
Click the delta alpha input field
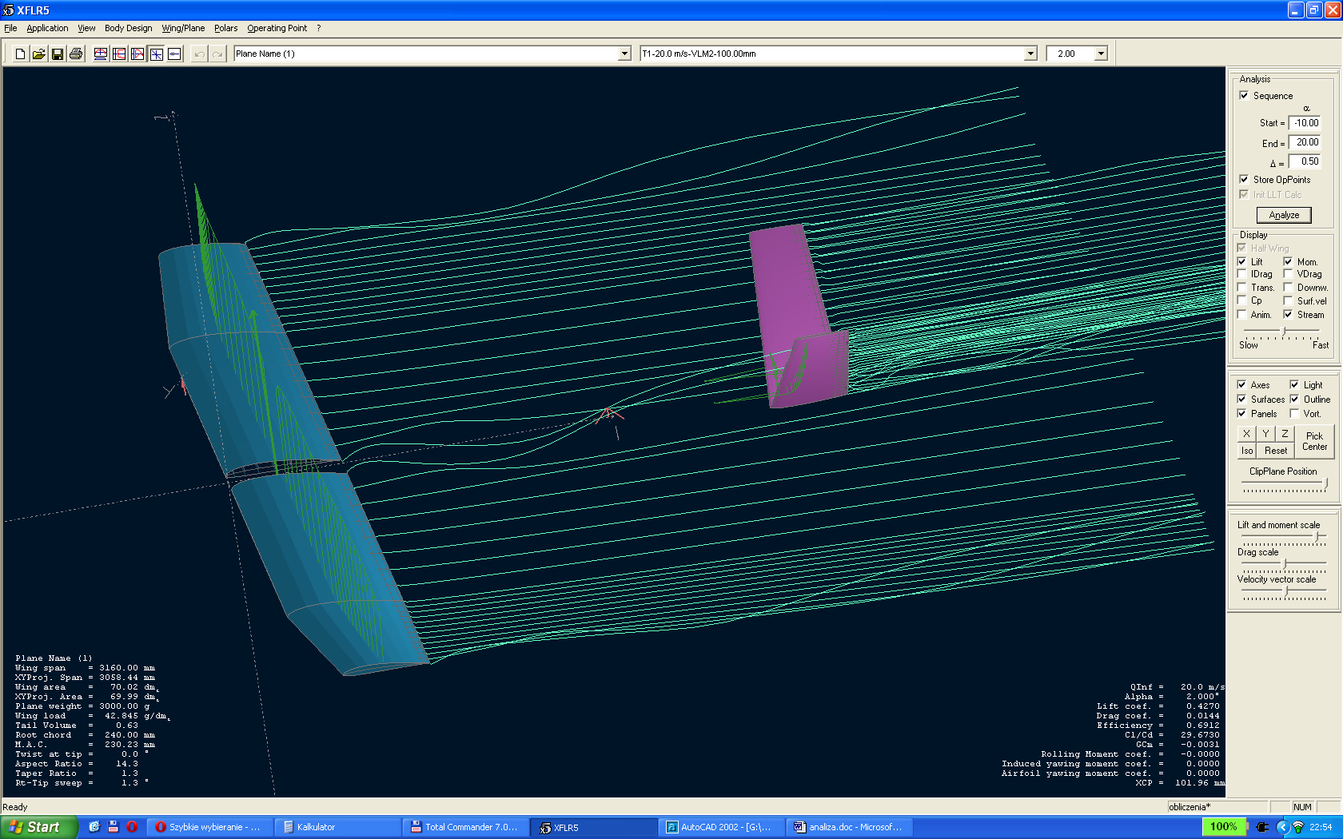point(1305,161)
